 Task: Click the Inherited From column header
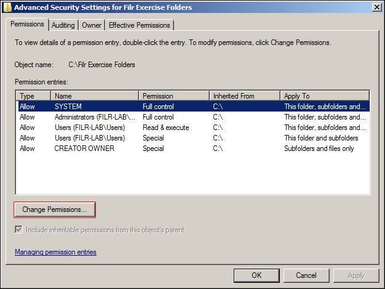click(x=245, y=96)
